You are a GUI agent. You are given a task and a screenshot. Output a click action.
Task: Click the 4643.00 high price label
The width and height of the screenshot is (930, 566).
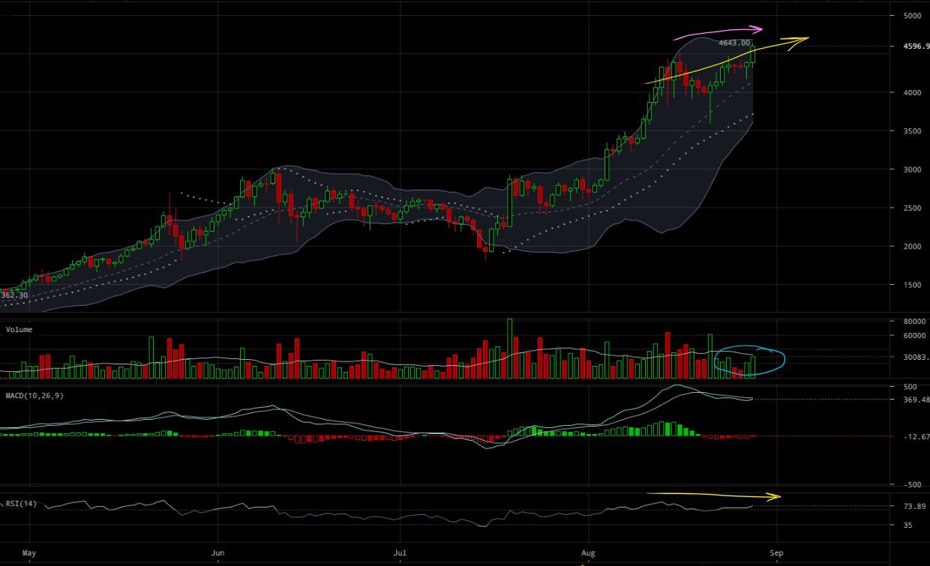pos(734,43)
